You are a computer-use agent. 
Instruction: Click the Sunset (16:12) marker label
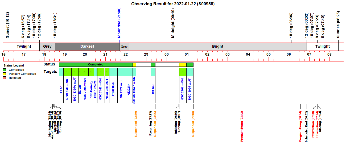click(x=8, y=25)
